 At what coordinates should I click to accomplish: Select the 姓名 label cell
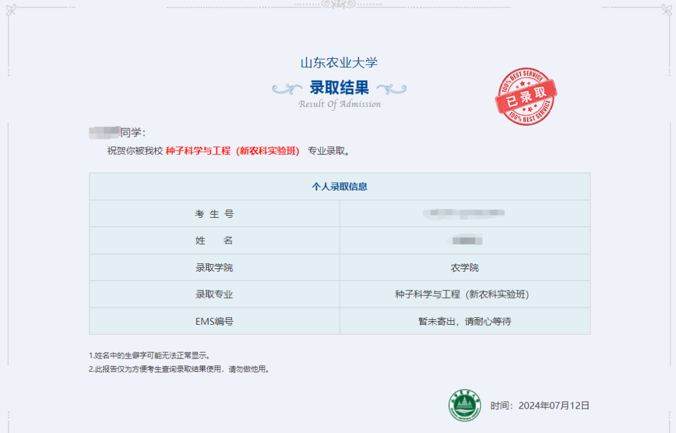[x=214, y=240]
